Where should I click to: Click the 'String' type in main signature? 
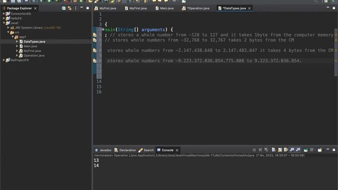[126, 30]
